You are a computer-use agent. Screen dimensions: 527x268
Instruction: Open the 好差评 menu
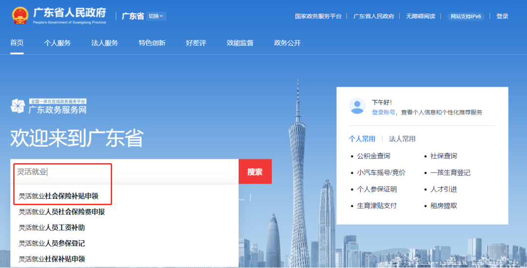(196, 43)
